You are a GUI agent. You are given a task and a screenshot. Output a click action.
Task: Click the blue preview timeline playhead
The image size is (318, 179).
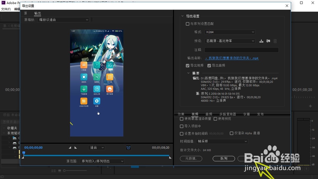pyautogui.click(x=24, y=153)
